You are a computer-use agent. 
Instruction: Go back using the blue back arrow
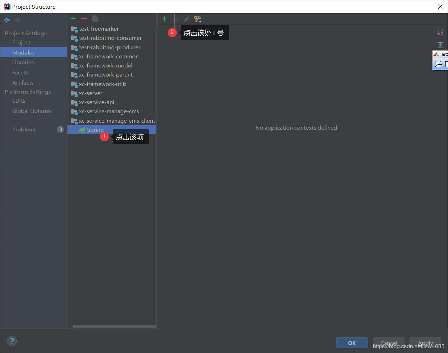7,20
